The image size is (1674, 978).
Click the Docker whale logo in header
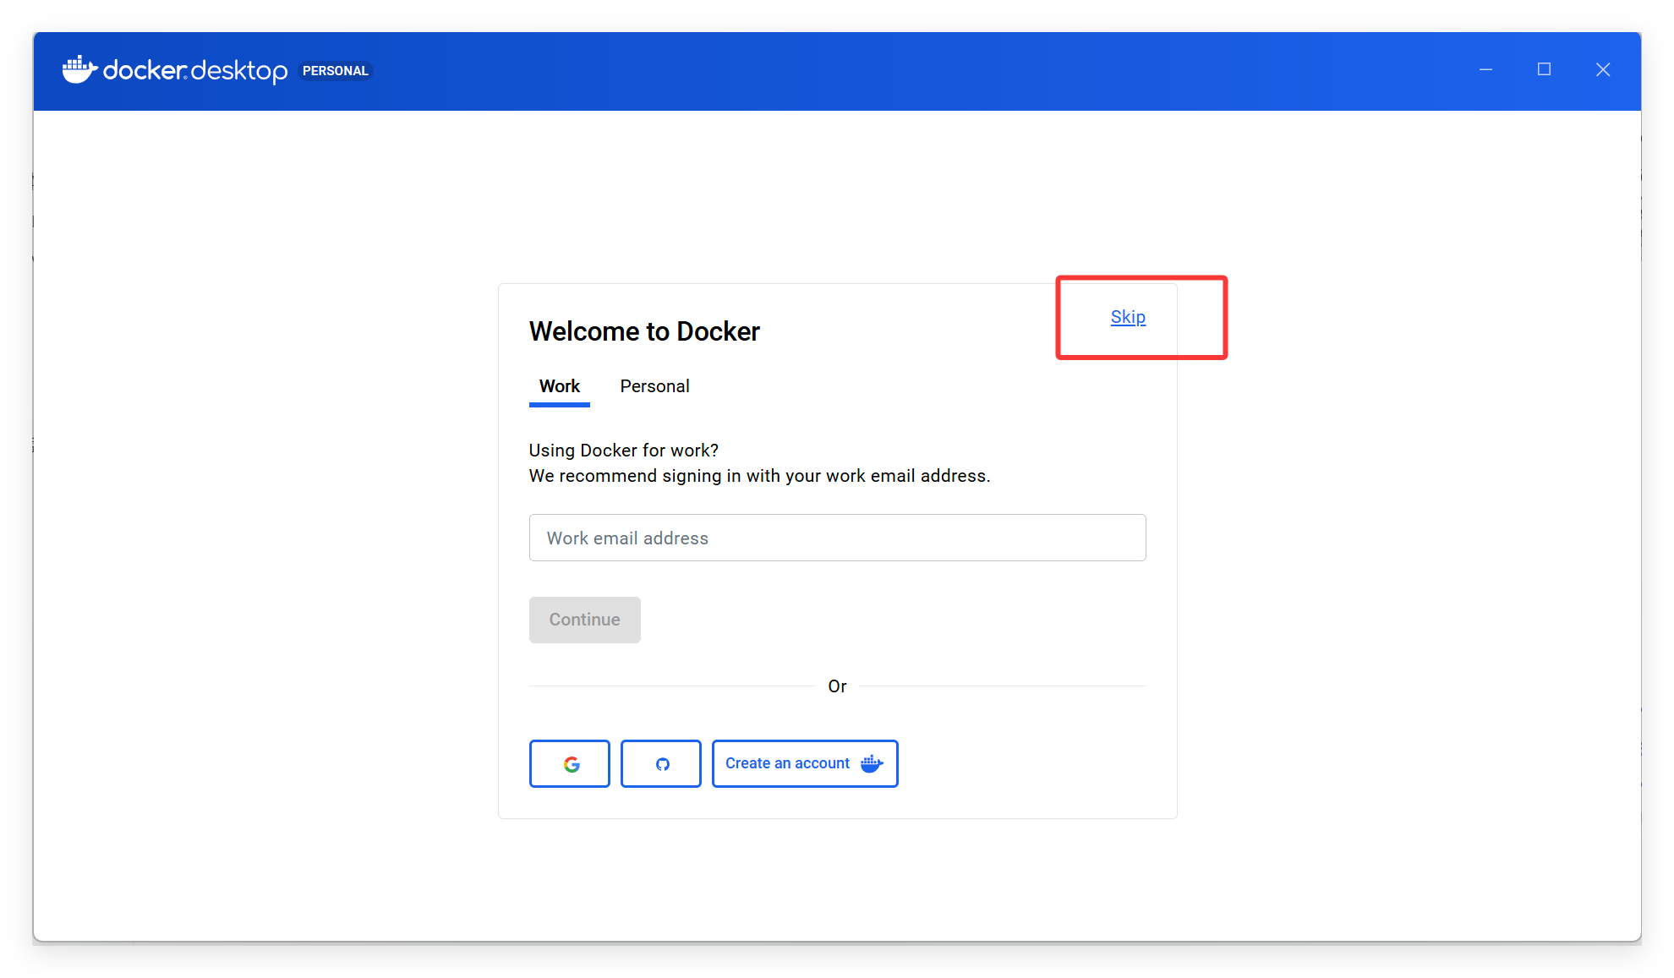point(79,70)
